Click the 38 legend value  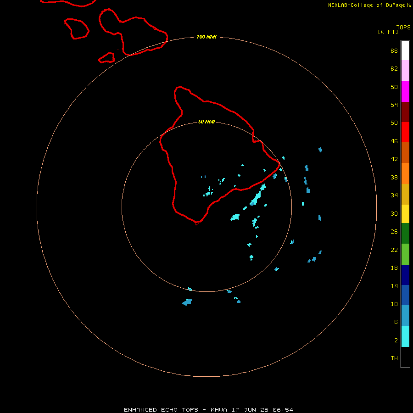[x=394, y=178]
